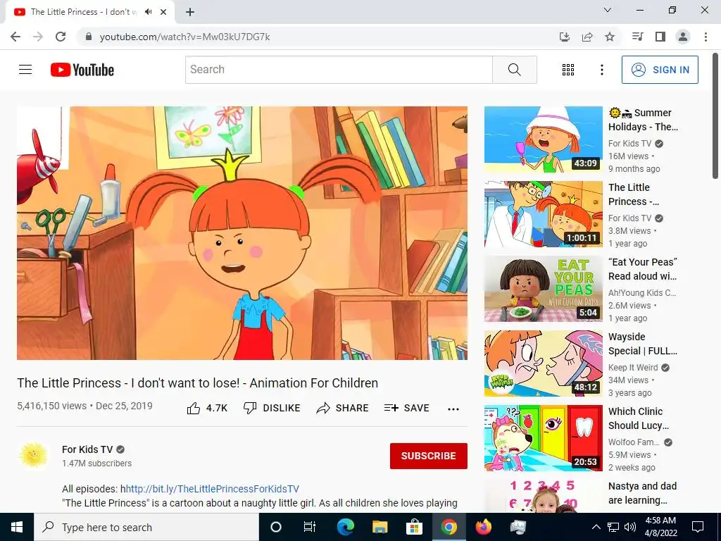This screenshot has width=721, height=541.
Task: Open more actions ellipsis under video
Action: click(x=453, y=409)
